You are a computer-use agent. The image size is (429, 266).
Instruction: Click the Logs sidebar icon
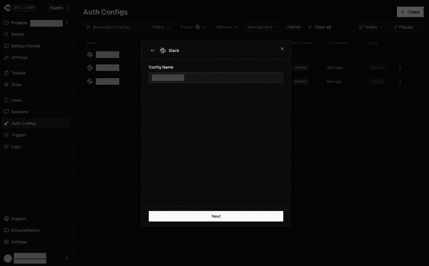pyautogui.click(x=6, y=147)
